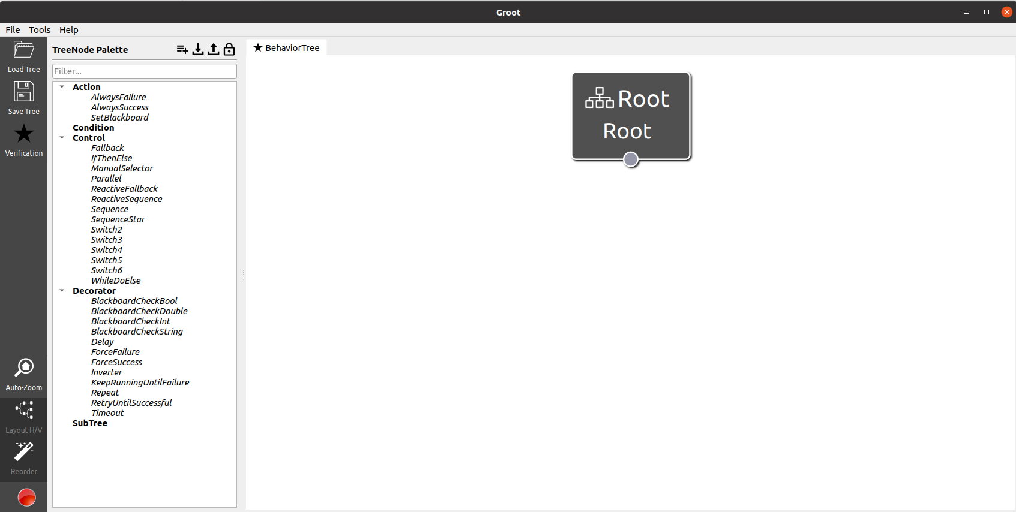1016x512 pixels.
Task: Click the Root node output port
Action: point(631,159)
